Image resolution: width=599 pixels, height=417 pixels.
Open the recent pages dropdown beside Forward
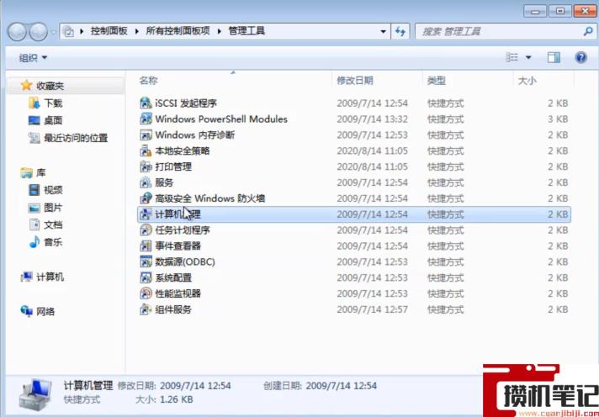[x=53, y=32]
